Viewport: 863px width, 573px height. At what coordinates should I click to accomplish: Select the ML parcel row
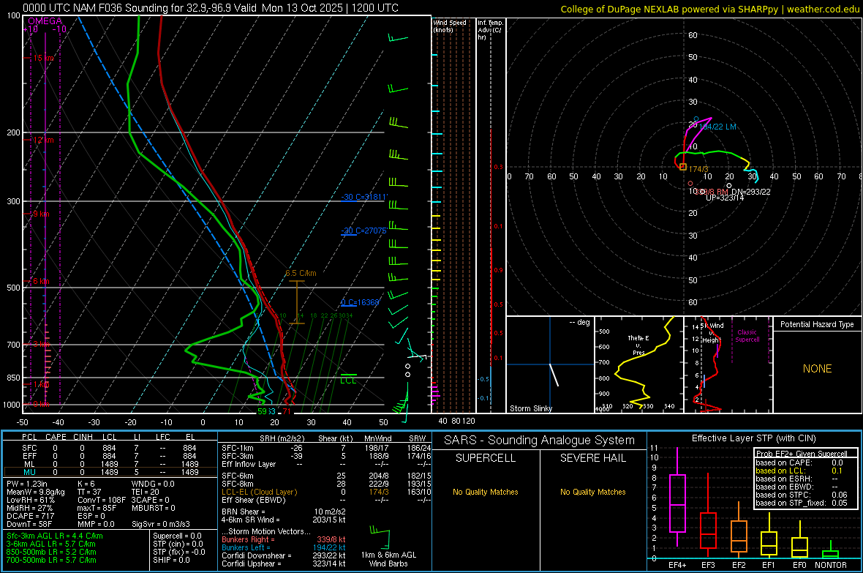109,464
